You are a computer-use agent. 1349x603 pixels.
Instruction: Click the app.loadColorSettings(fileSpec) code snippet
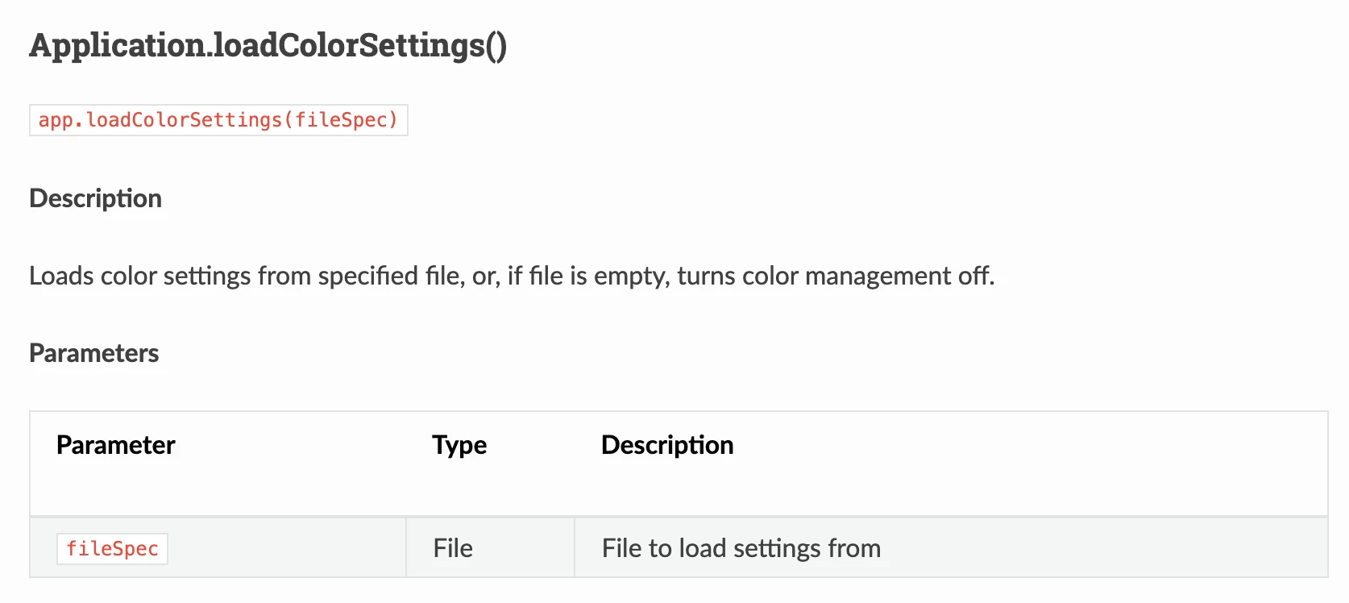pos(218,120)
